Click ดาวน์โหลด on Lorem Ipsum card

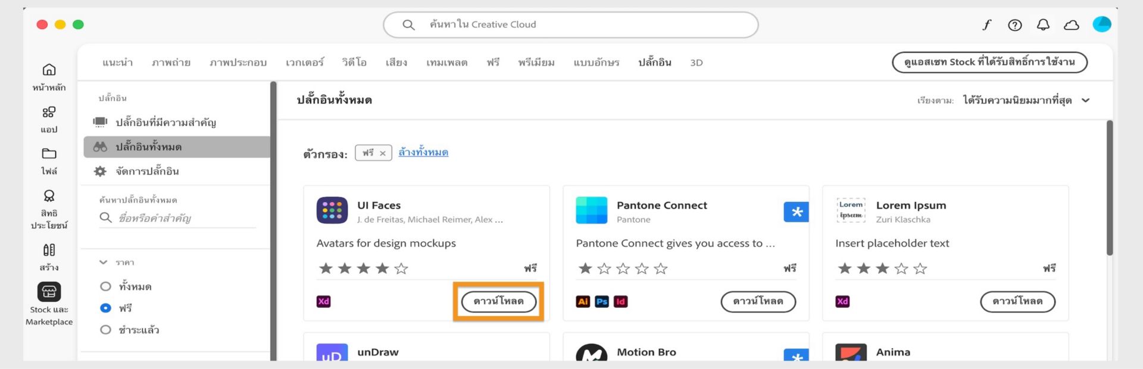point(1017,301)
